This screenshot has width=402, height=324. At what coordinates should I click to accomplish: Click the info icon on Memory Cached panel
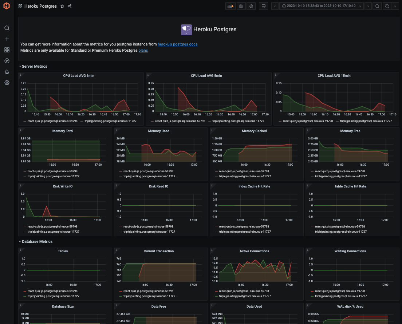[212, 130]
